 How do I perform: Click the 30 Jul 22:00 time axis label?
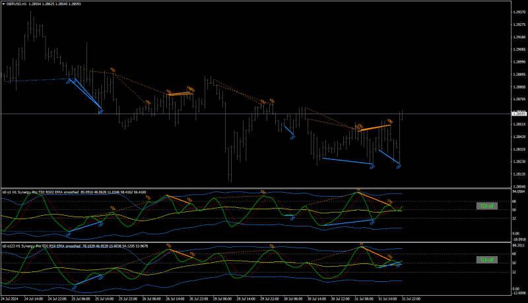point(339,298)
